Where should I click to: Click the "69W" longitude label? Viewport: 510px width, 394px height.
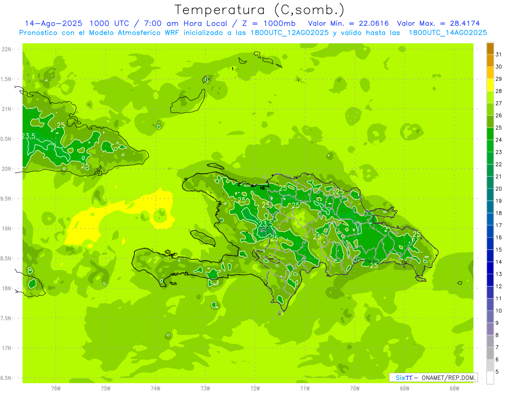[405, 388]
